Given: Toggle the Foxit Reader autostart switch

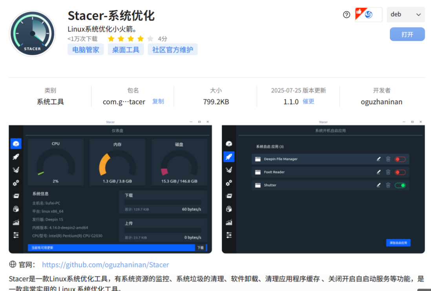Looking at the screenshot, I should (400, 172).
